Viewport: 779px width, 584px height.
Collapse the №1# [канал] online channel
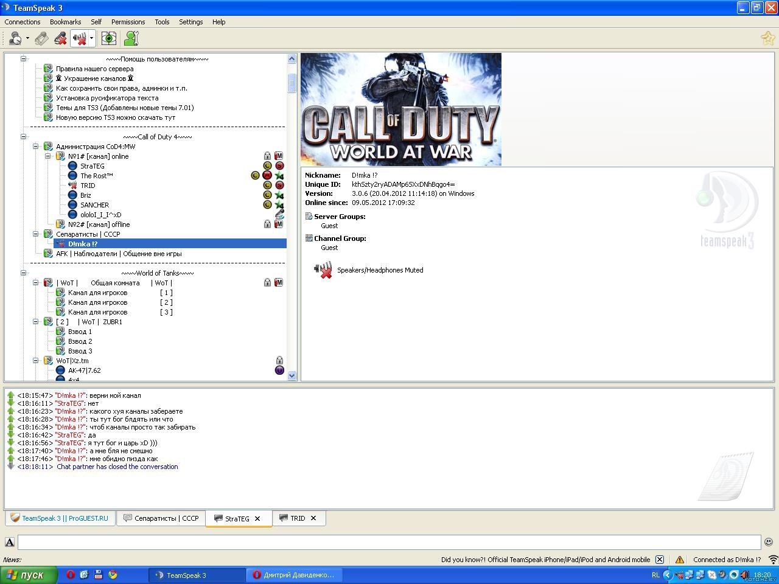(x=48, y=156)
